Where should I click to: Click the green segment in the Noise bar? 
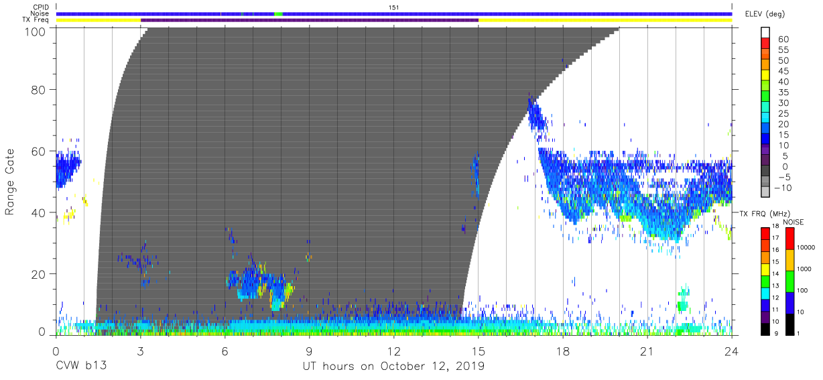[x=278, y=13]
